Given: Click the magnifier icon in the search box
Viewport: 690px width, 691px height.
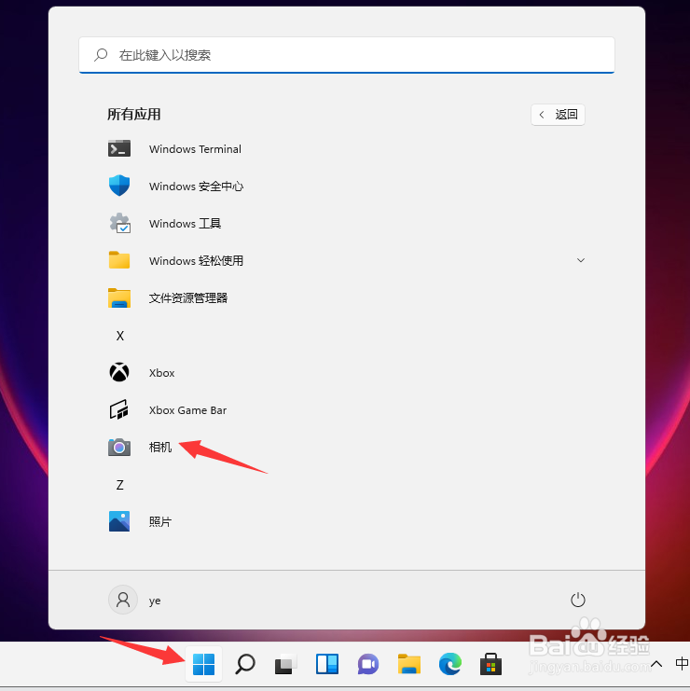Looking at the screenshot, I should point(101,55).
